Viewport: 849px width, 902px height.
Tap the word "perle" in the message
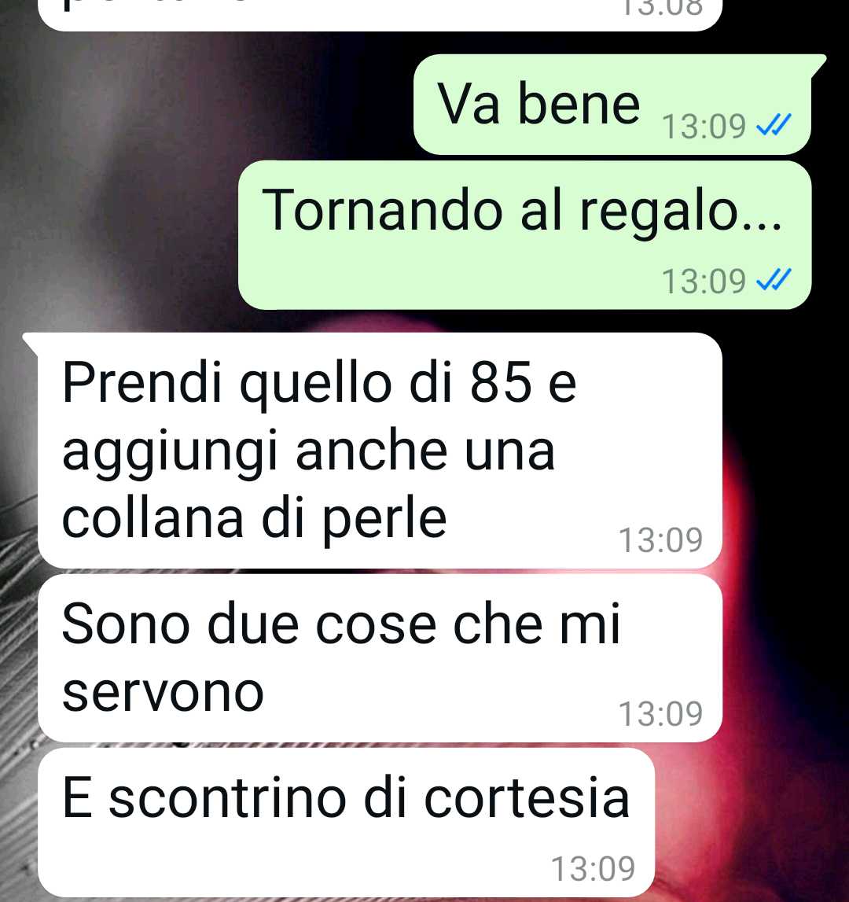point(384,520)
